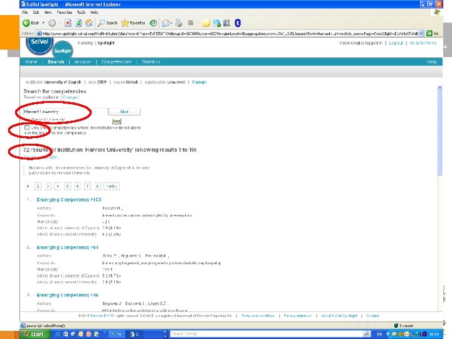Click the green Go arrow button
The image size is (452, 339).
tap(429, 33)
